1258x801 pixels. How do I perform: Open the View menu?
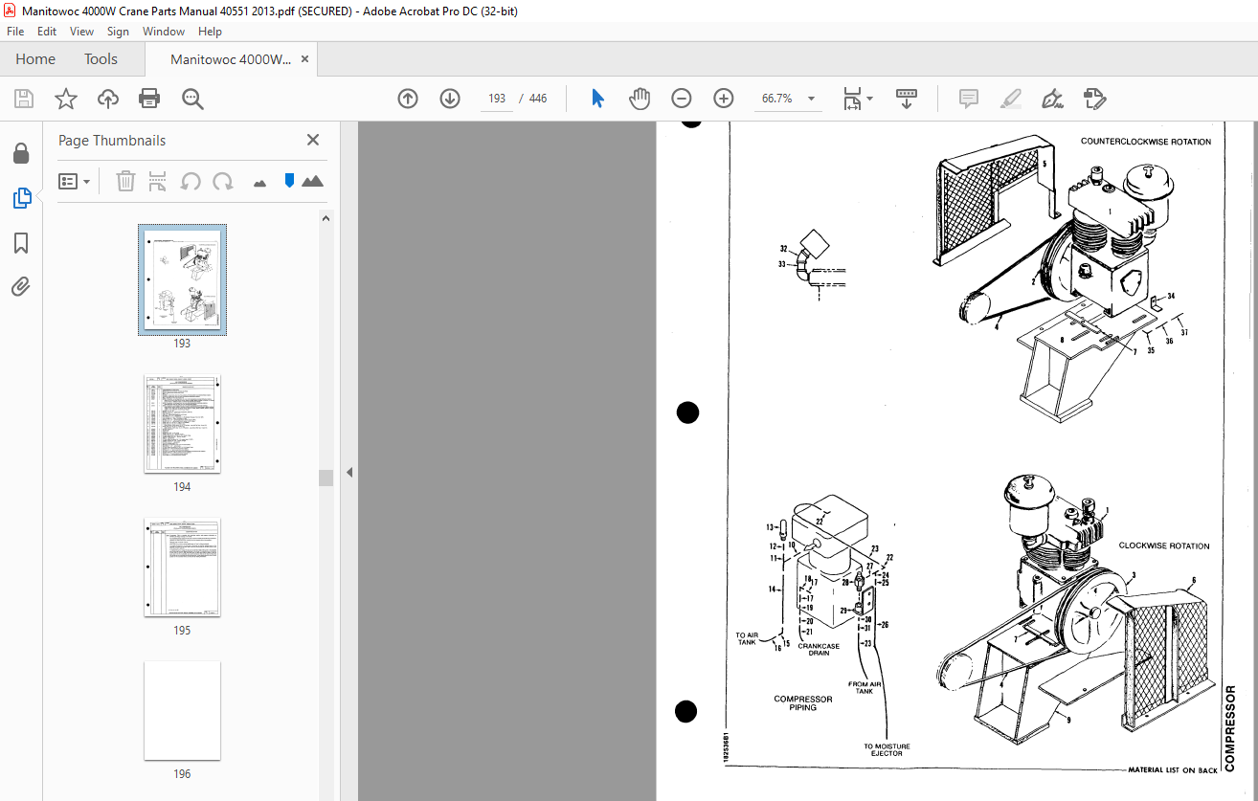[82, 32]
